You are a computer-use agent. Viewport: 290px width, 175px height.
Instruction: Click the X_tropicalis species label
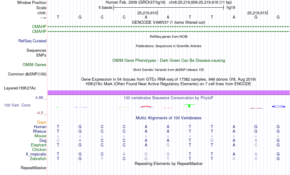tap(36, 154)
